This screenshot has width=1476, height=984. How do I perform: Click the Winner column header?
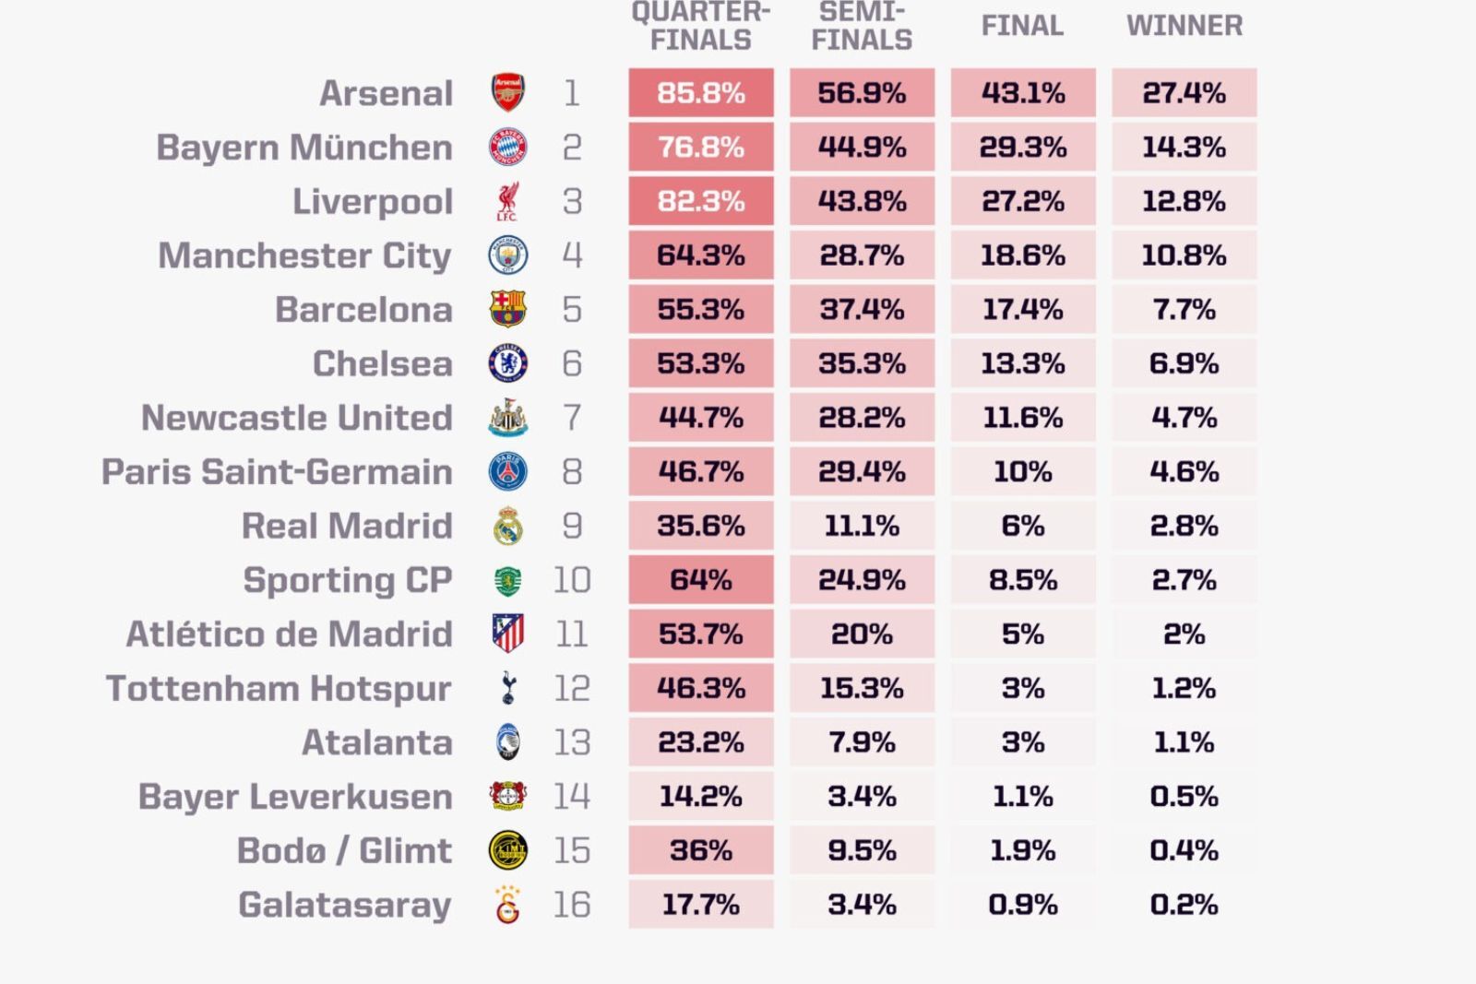click(1184, 26)
